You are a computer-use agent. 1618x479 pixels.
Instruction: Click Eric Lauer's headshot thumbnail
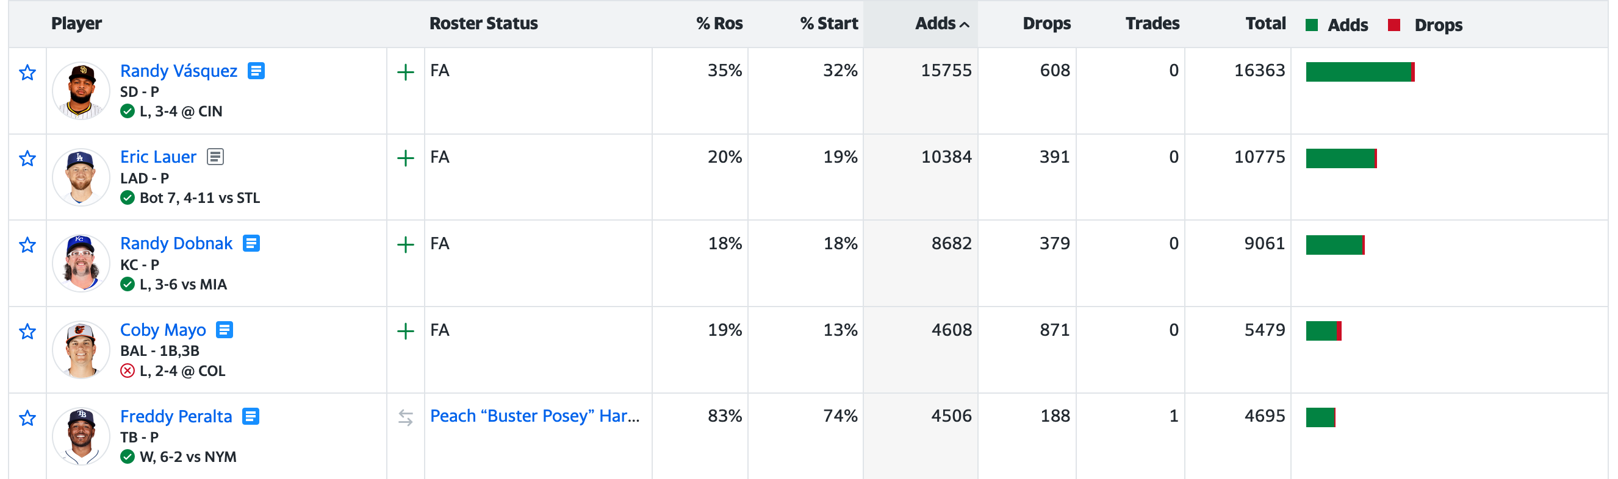[81, 177]
